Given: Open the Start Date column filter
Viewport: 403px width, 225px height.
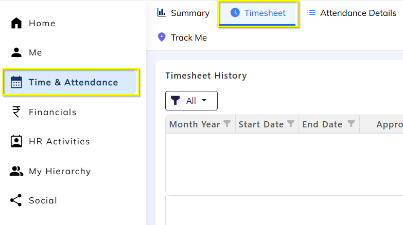Looking at the screenshot, I should [x=291, y=124].
